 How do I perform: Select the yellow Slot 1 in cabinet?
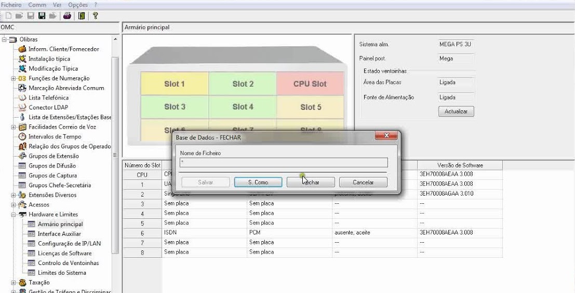click(x=175, y=83)
